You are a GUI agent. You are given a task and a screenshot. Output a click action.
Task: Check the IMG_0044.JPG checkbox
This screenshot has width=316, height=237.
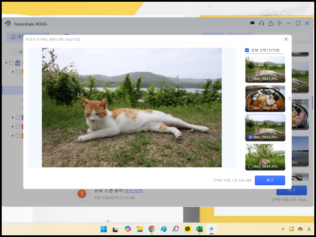[251, 166]
